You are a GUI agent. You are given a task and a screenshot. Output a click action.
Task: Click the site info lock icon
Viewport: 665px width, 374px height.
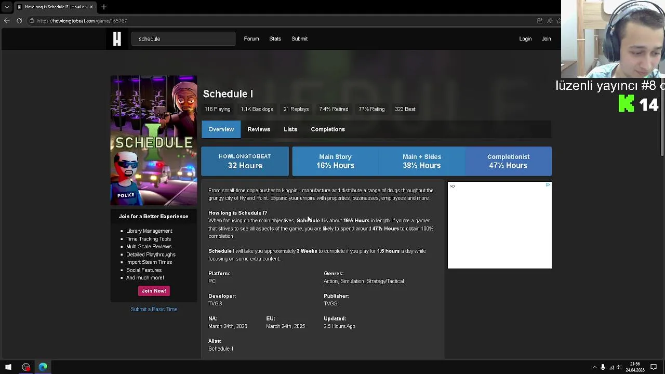[x=32, y=21]
